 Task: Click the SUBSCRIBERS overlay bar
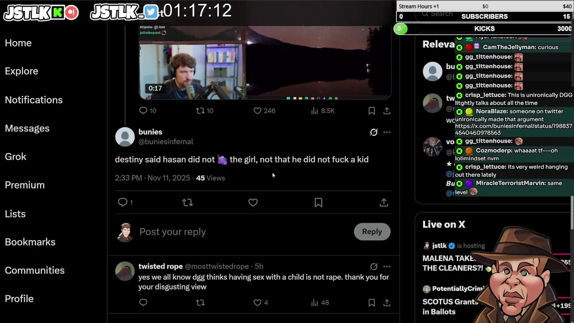(x=484, y=17)
